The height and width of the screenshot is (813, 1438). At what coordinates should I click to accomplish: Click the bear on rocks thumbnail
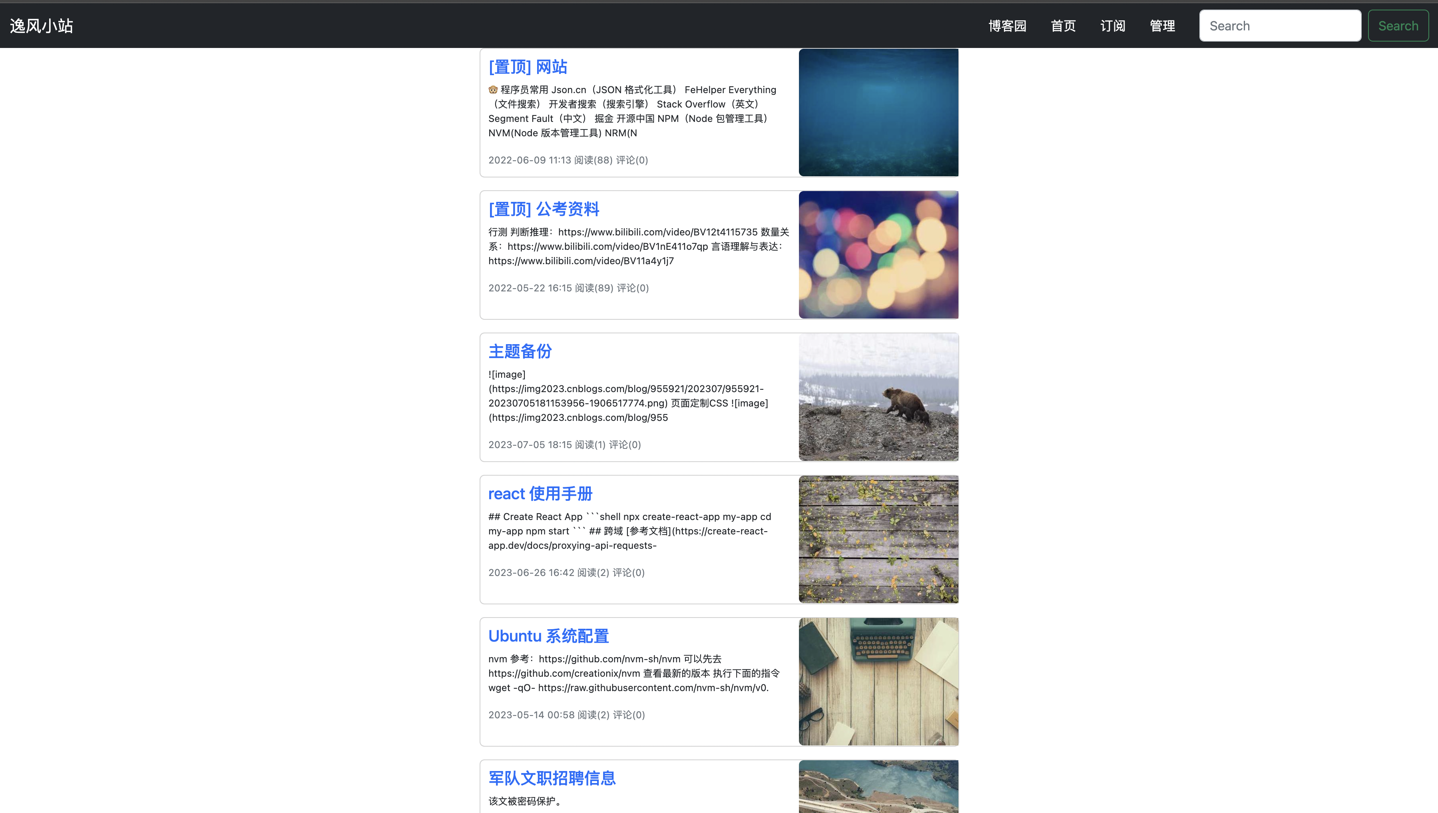(x=878, y=397)
